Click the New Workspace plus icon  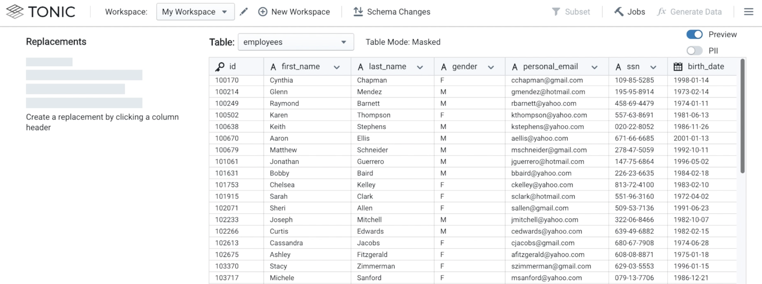point(262,12)
